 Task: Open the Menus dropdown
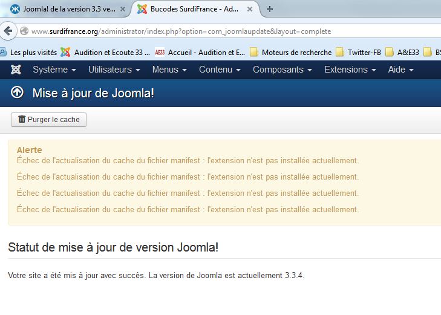pyautogui.click(x=169, y=70)
